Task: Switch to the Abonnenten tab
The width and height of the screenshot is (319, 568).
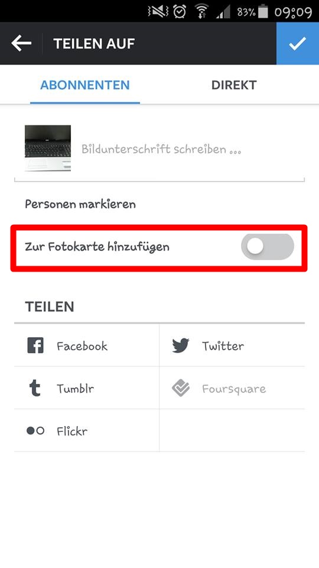Action: 85,85
